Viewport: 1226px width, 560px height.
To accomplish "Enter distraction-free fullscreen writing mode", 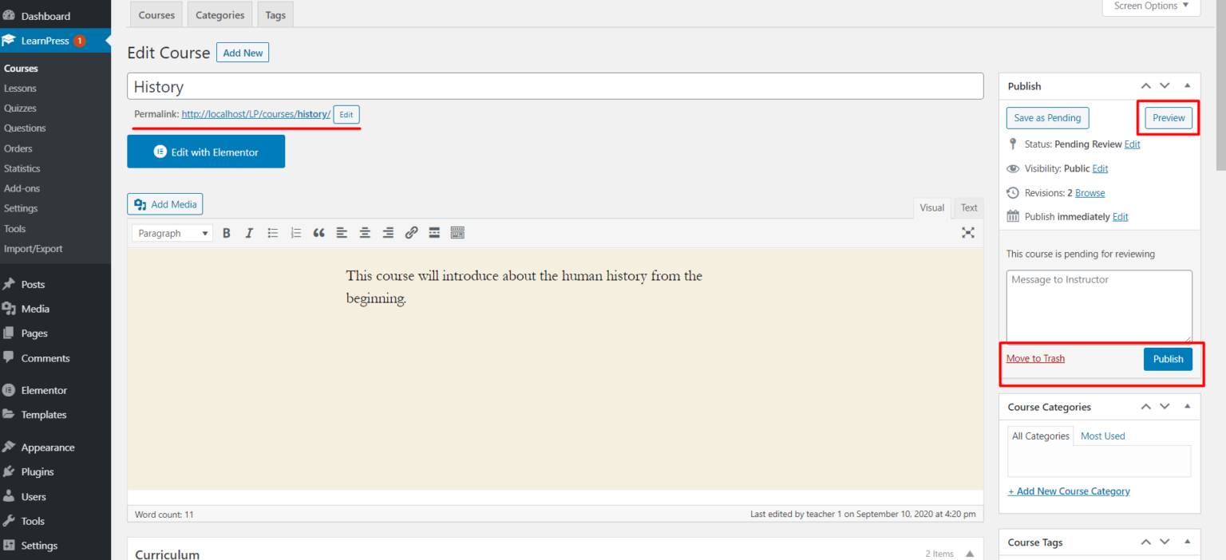I will [968, 232].
